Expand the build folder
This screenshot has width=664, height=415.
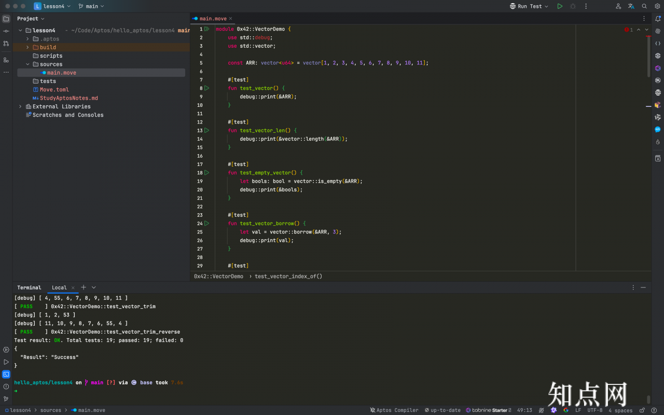(x=27, y=47)
